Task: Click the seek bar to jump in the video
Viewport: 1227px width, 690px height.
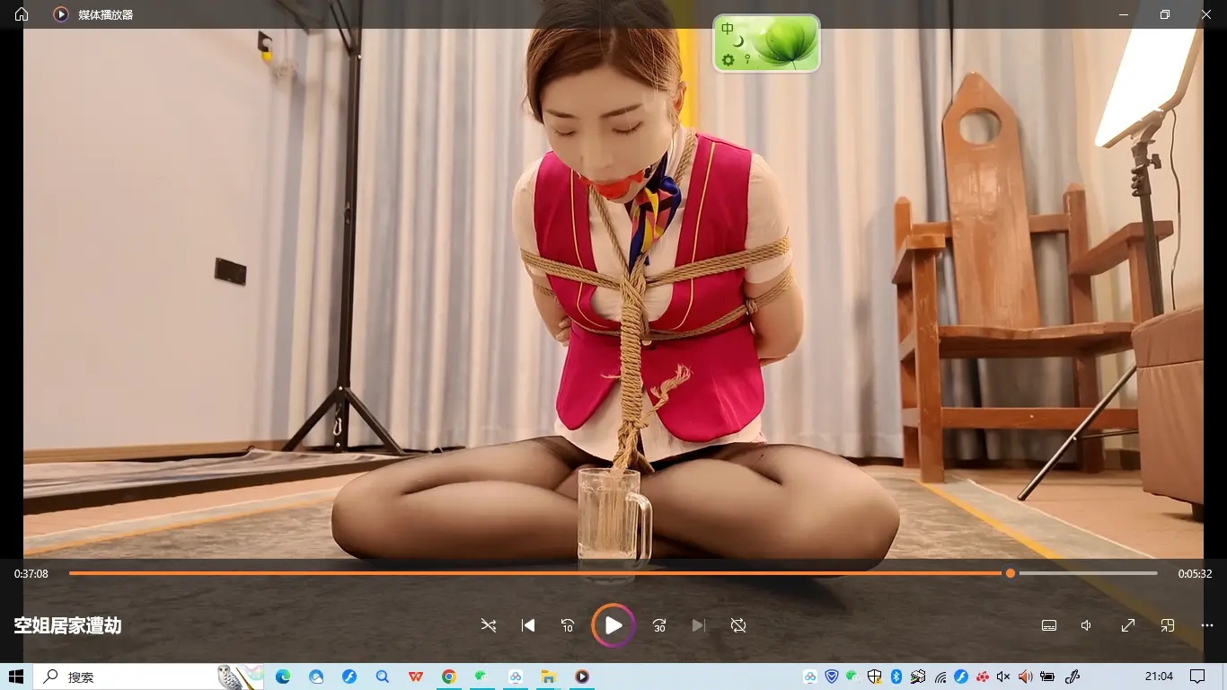Action: [539, 573]
